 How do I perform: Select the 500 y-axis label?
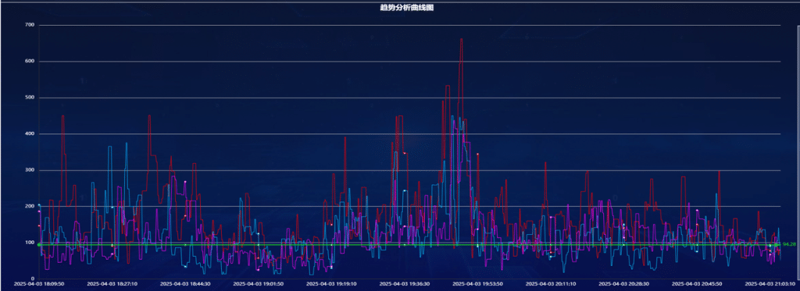point(29,98)
